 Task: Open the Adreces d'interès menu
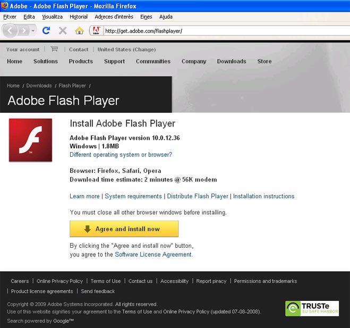tap(114, 17)
